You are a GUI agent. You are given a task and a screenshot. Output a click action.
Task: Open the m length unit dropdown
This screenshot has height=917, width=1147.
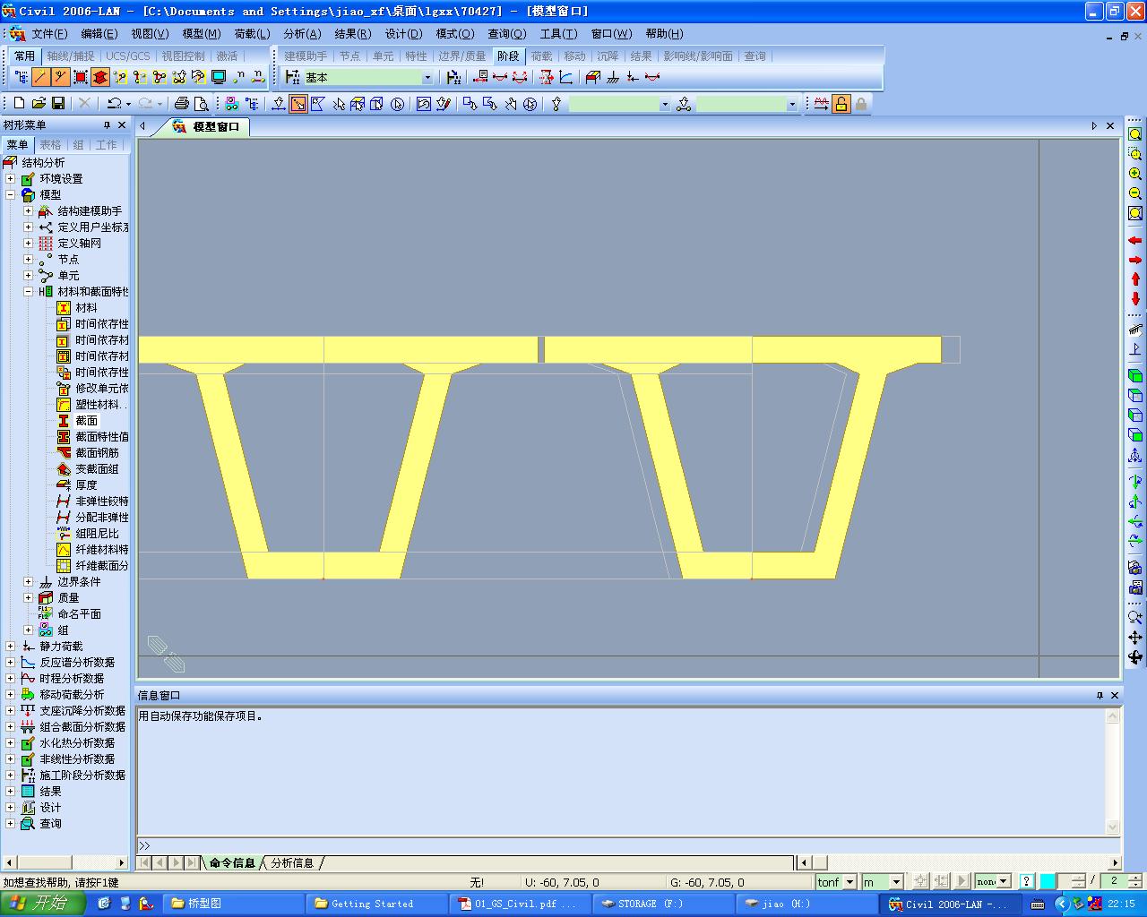(x=894, y=882)
